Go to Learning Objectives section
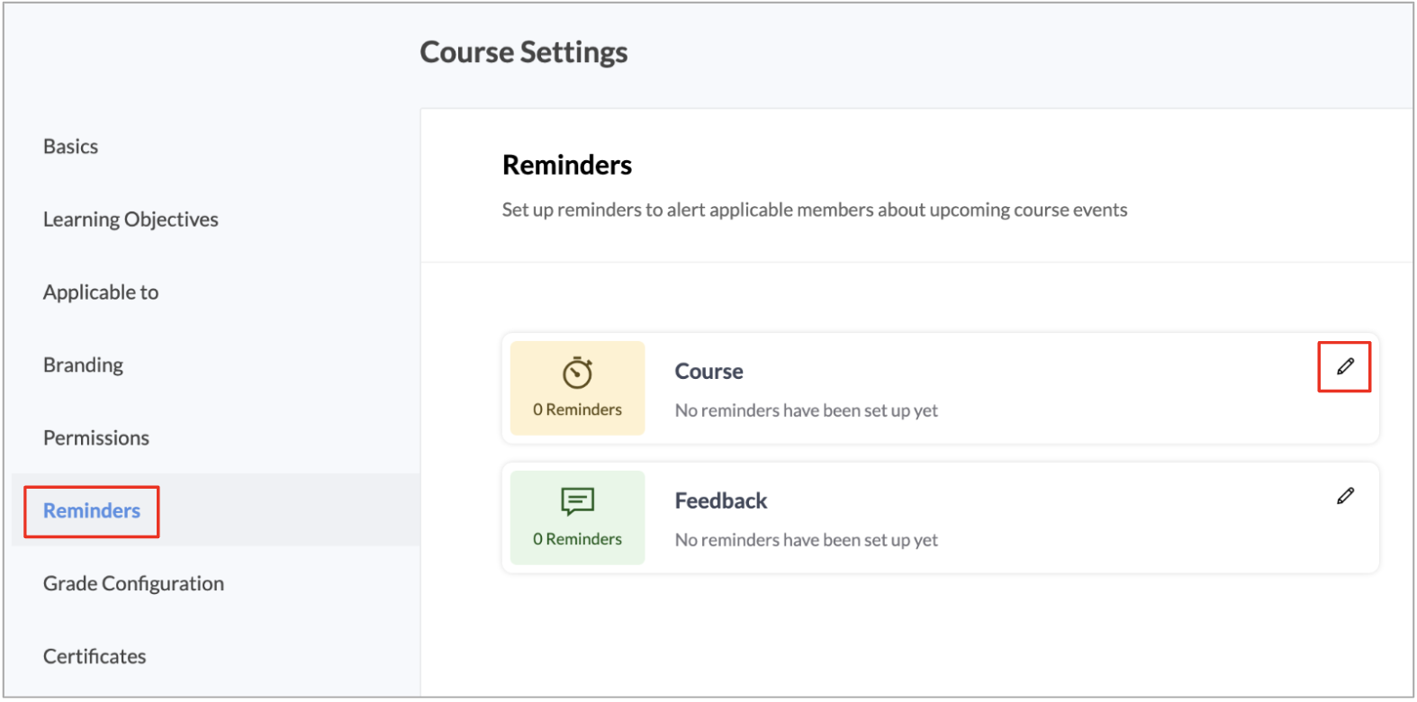1417x702 pixels. [x=131, y=220]
